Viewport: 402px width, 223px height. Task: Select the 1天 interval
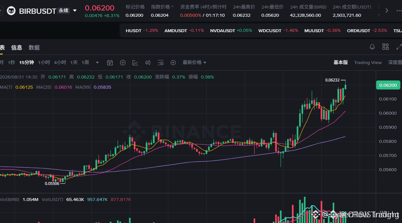pos(74,62)
